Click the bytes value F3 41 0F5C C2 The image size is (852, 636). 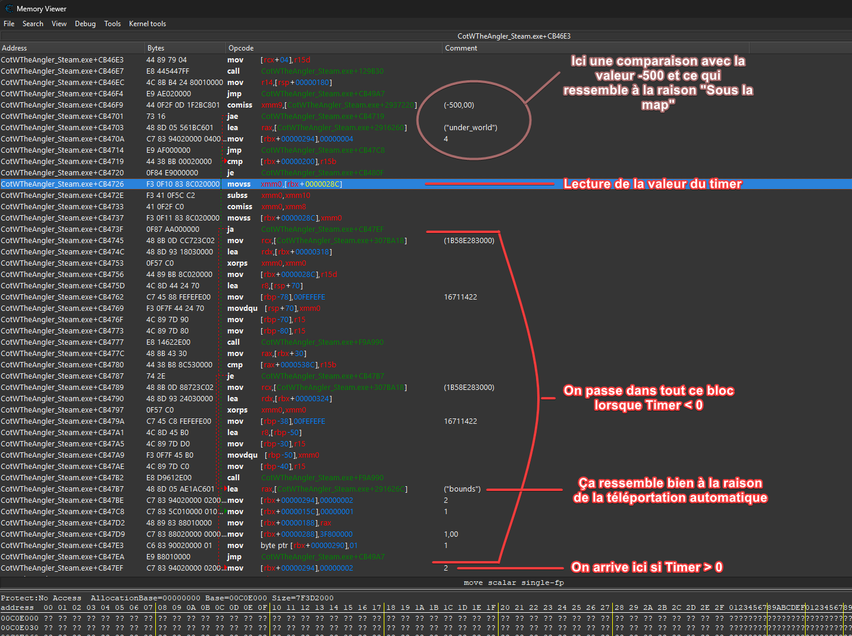pyautogui.click(x=171, y=196)
